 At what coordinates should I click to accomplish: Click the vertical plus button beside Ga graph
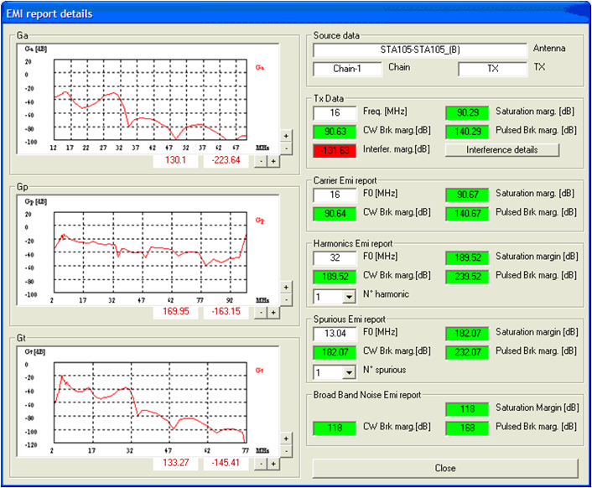pyautogui.click(x=286, y=136)
